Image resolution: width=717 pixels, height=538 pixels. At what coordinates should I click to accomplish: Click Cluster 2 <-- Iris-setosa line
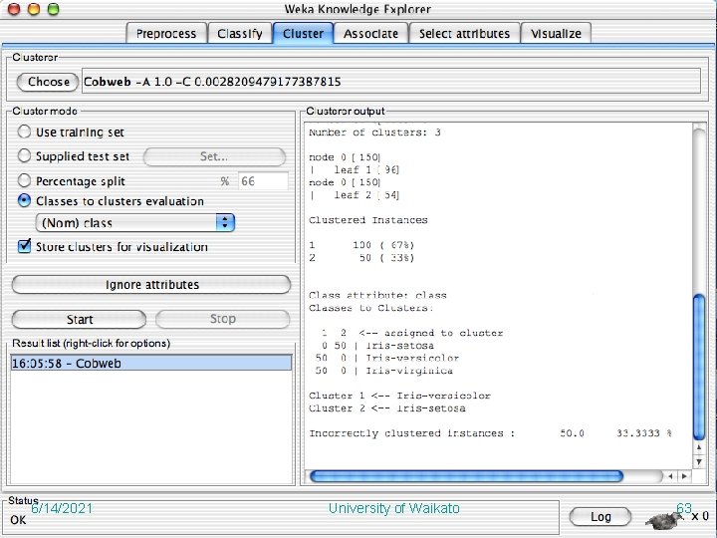[386, 408]
